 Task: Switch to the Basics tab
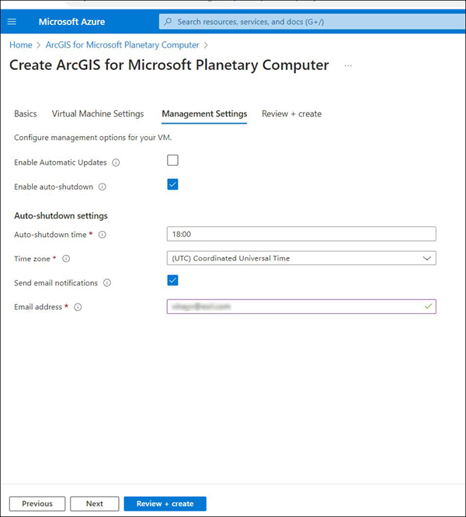(26, 114)
